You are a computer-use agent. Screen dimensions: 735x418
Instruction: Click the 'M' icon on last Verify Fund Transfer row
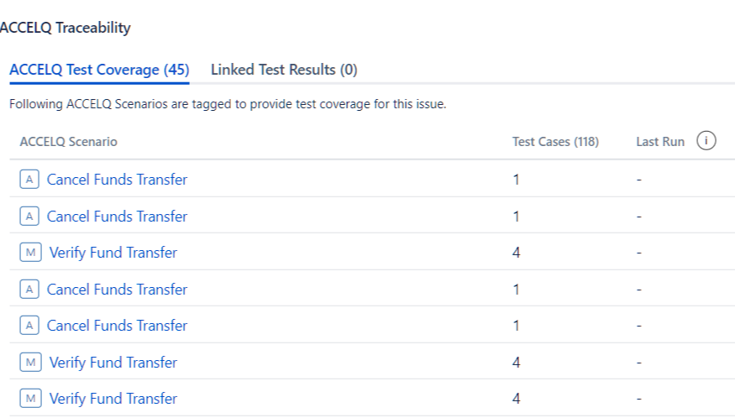pyautogui.click(x=31, y=399)
